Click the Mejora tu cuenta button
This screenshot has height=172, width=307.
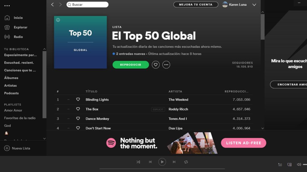click(x=195, y=4)
